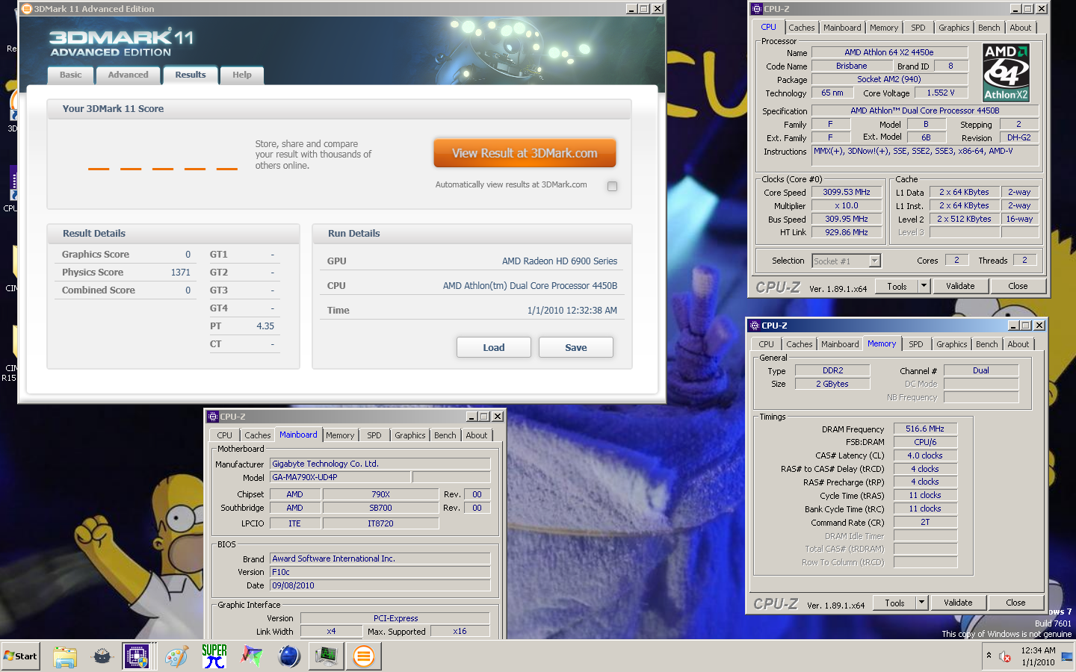Click Tools button in the CPU-Z CPU window
This screenshot has width=1076, height=672.
point(897,286)
